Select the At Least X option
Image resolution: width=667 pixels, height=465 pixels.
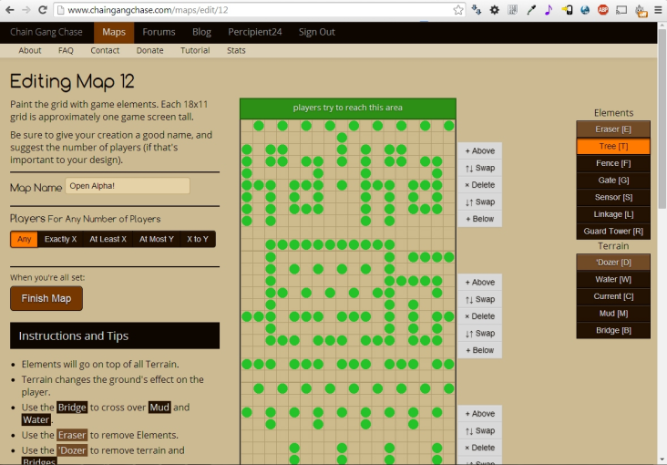tap(108, 239)
